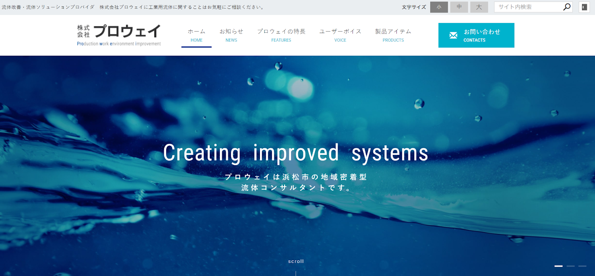Go to the ホーム HOME menu item
The image size is (595, 276).
coord(196,35)
